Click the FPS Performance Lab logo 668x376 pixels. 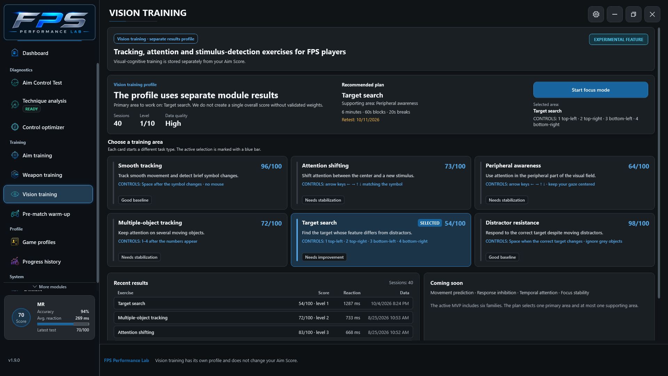[x=49, y=22]
